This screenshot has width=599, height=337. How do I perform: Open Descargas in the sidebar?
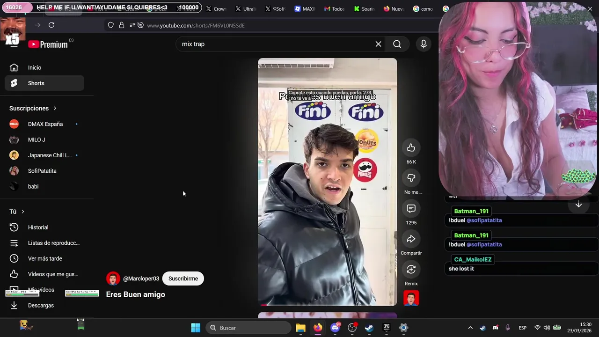pos(44,305)
